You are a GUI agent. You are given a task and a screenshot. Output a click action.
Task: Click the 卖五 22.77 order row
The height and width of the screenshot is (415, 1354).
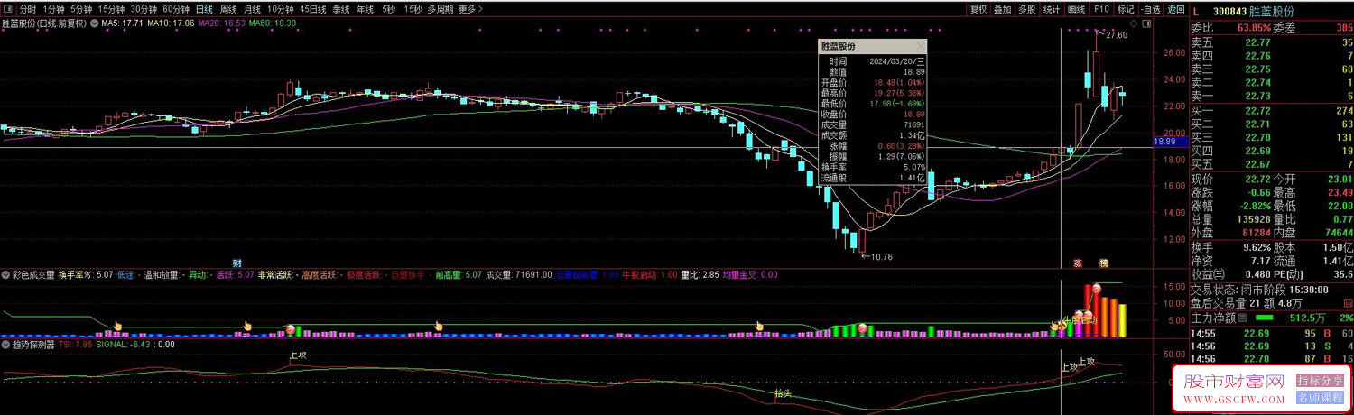click(x=1272, y=42)
